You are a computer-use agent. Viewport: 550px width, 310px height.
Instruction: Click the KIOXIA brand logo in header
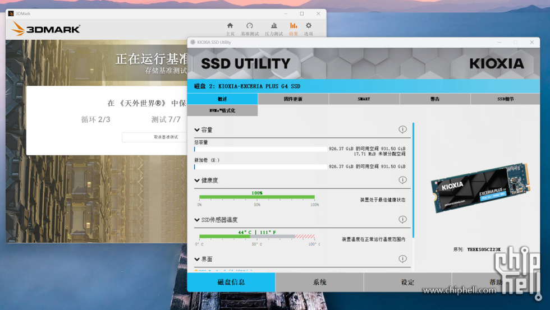497,63
